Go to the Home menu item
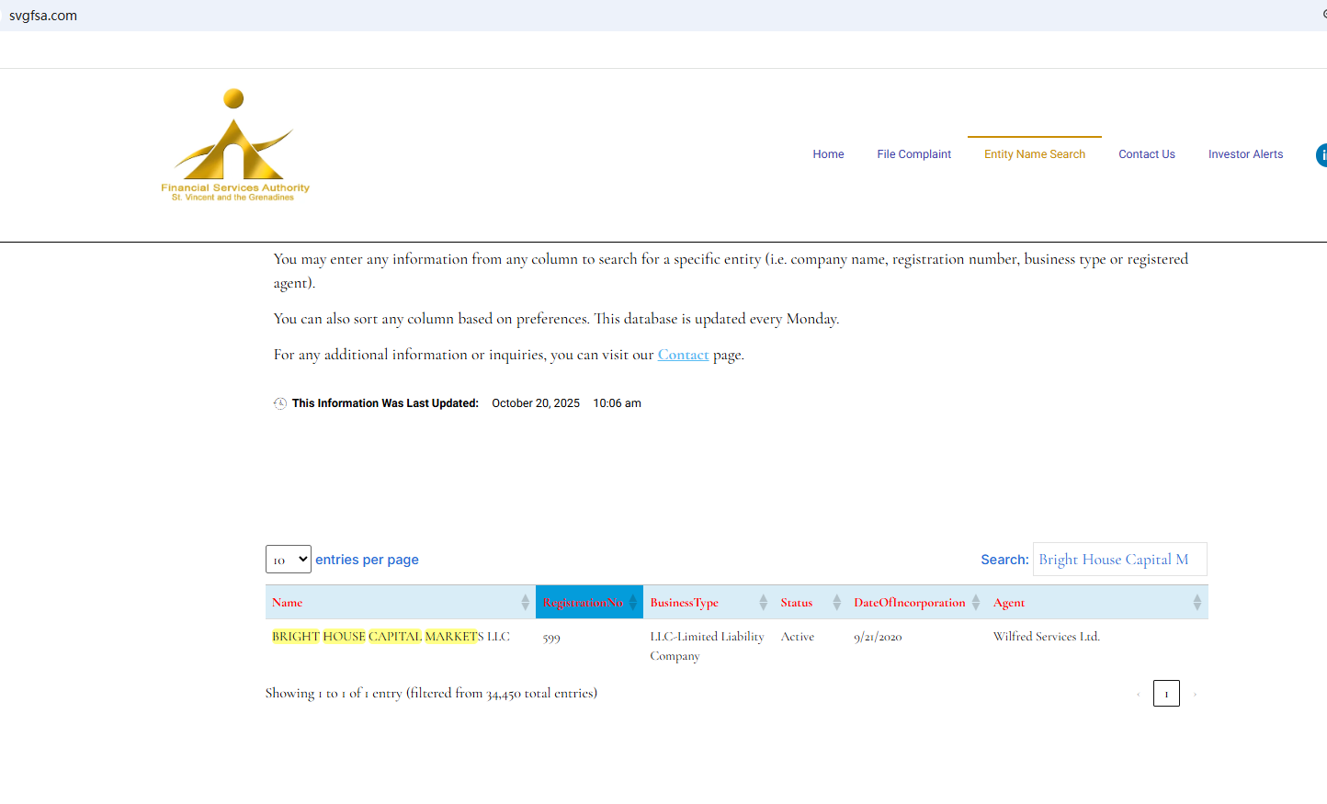The width and height of the screenshot is (1327, 804). [828, 154]
